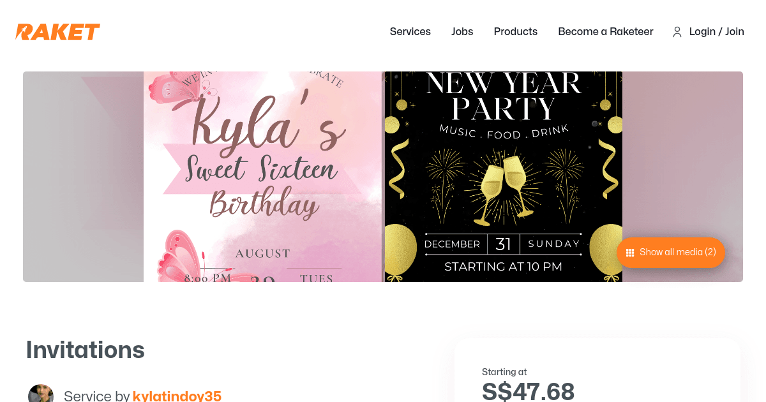Screen dimensions: 766x402
Task: Click the left edge of the media carousel
Action: (x=83, y=176)
